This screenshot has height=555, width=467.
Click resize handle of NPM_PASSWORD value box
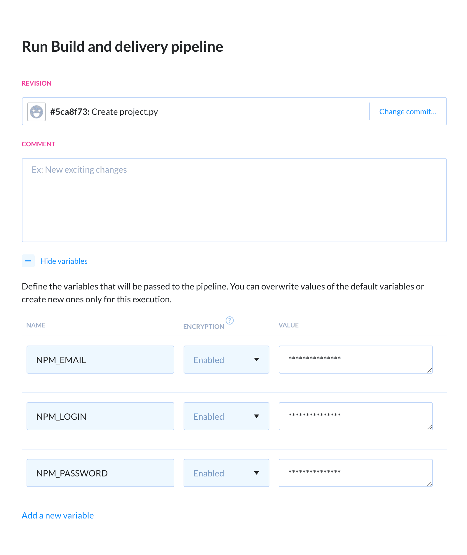point(429,484)
